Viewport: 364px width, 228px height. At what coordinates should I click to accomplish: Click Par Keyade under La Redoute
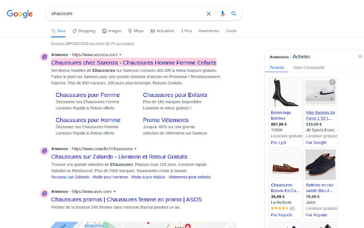[281, 215]
